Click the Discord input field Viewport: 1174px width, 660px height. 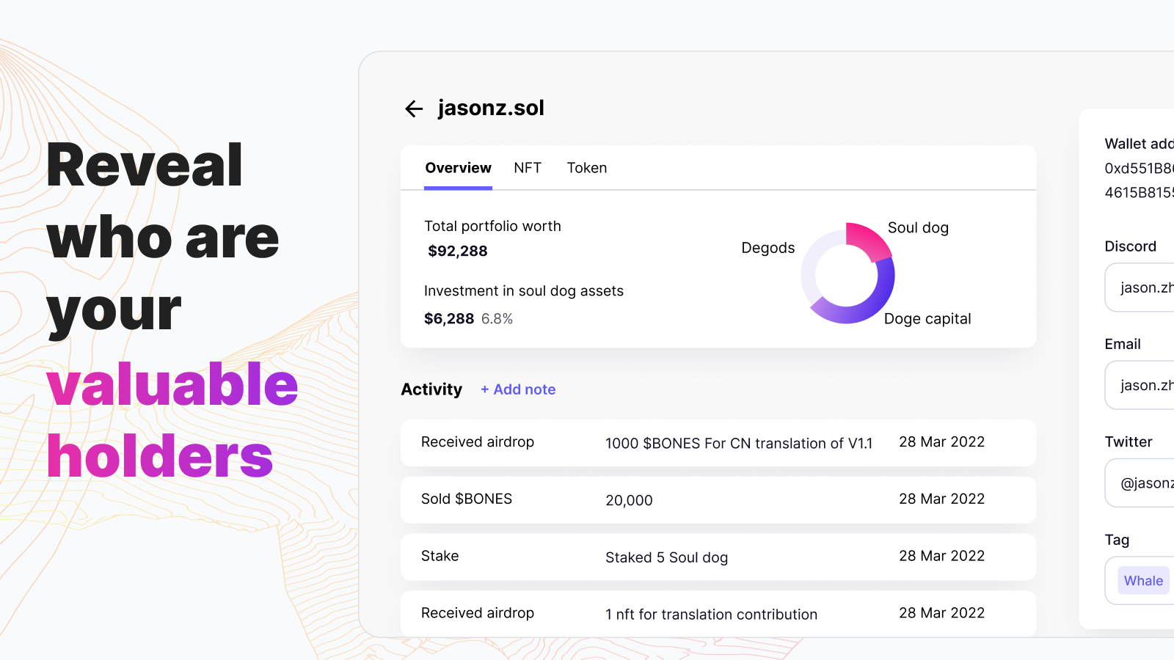click(x=1140, y=287)
